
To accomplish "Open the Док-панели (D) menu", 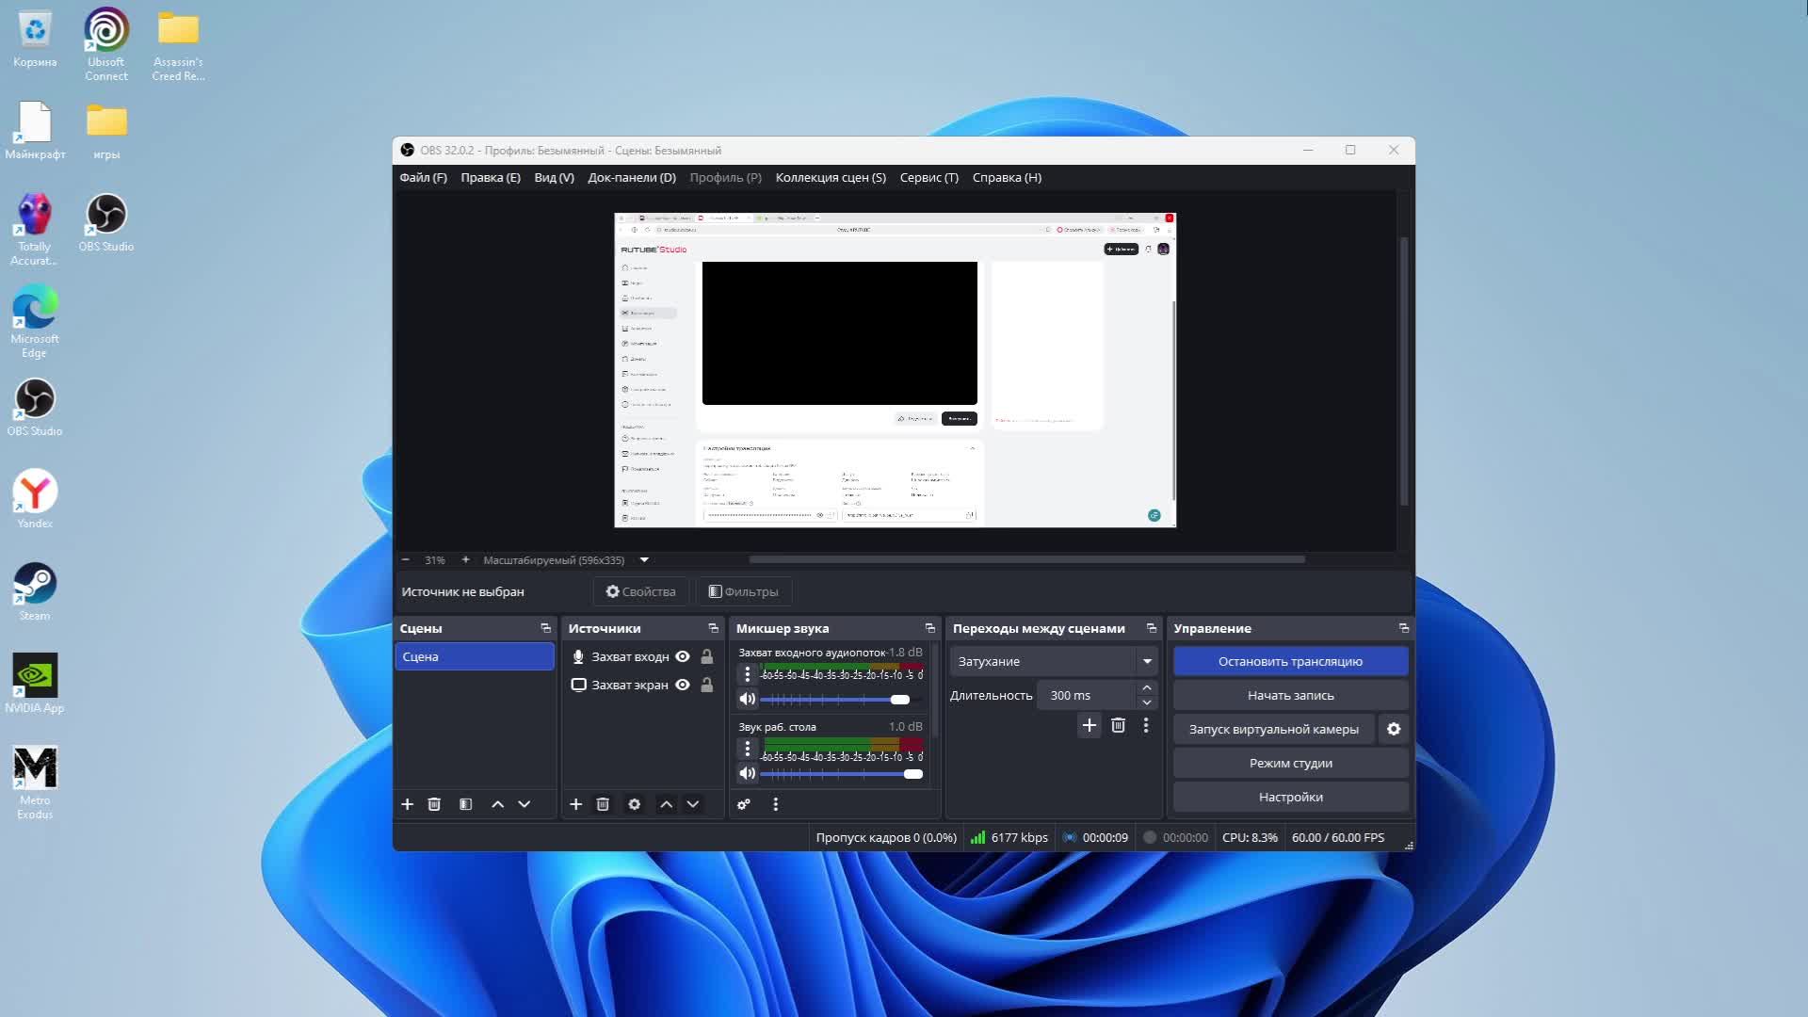I will [x=632, y=177].
